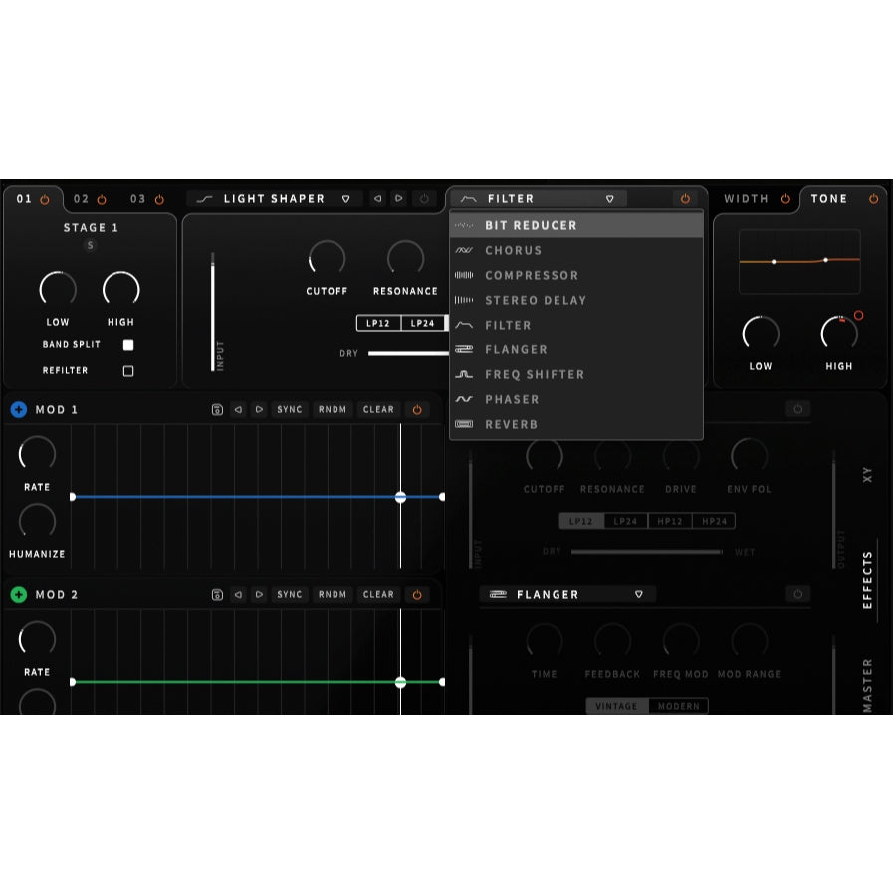
Task: Click the Dry/Wet mix slider under the filter
Action: pyautogui.click(x=647, y=552)
